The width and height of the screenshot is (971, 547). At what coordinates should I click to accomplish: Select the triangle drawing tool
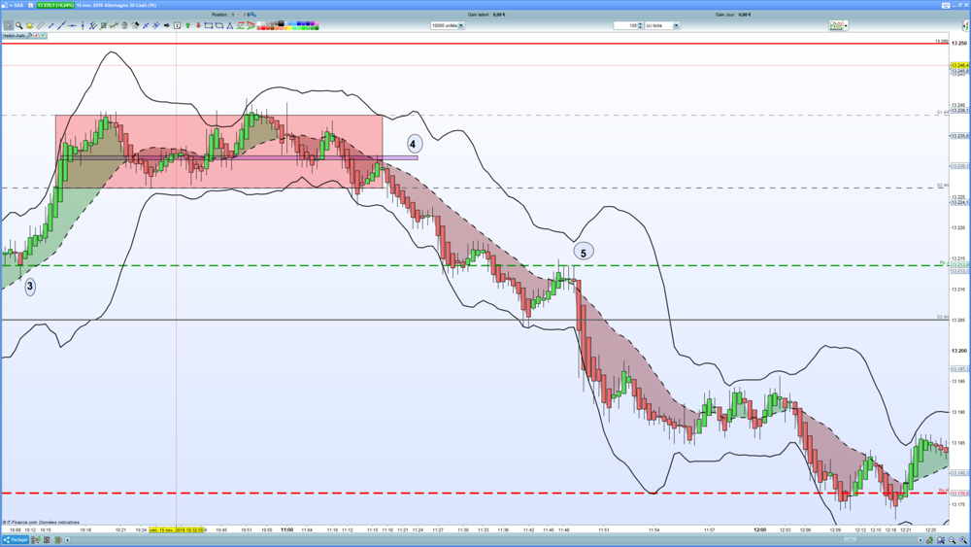(230, 25)
